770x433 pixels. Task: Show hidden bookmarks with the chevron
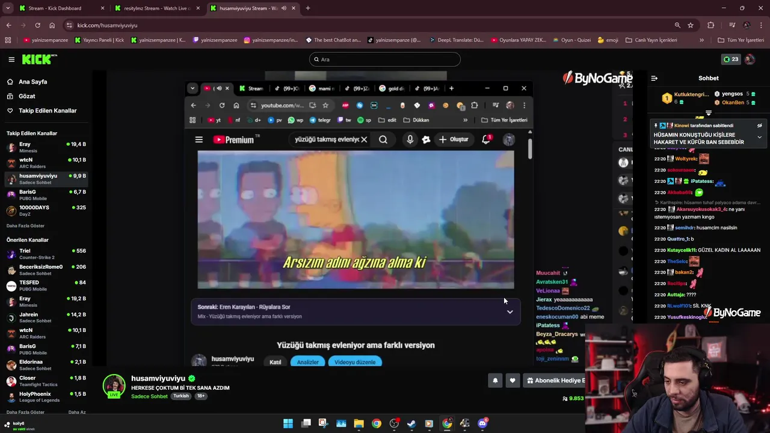[x=701, y=40]
